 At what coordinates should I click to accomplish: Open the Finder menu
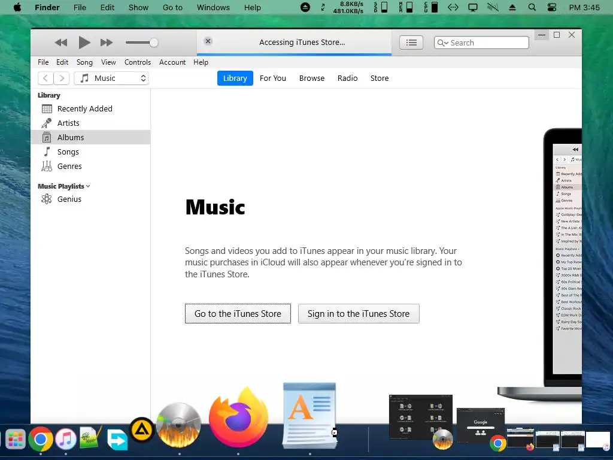point(47,7)
